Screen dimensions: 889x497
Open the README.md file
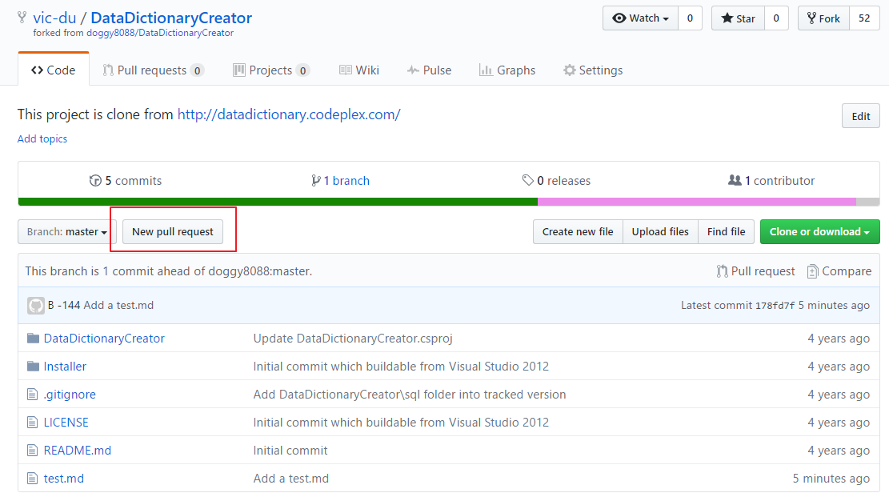point(78,451)
